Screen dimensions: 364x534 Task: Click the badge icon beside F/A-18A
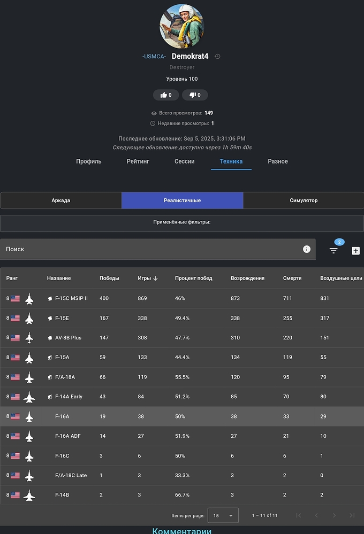click(50, 377)
